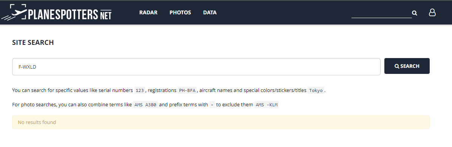Open the RADAR menu item
This screenshot has height=147, width=452.
click(148, 12)
